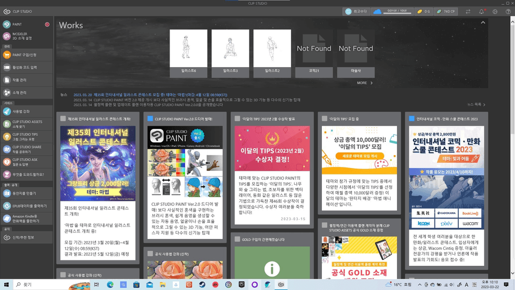Image resolution: width=515 pixels, height=290 pixels.
Task: Open Microsoft Edge from taskbar
Action: pos(110,285)
